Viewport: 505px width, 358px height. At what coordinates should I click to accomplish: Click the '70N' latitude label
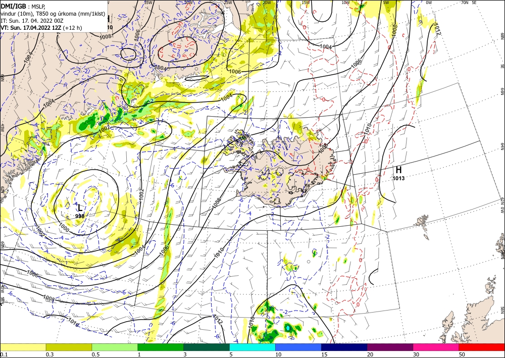(x=465, y=2)
